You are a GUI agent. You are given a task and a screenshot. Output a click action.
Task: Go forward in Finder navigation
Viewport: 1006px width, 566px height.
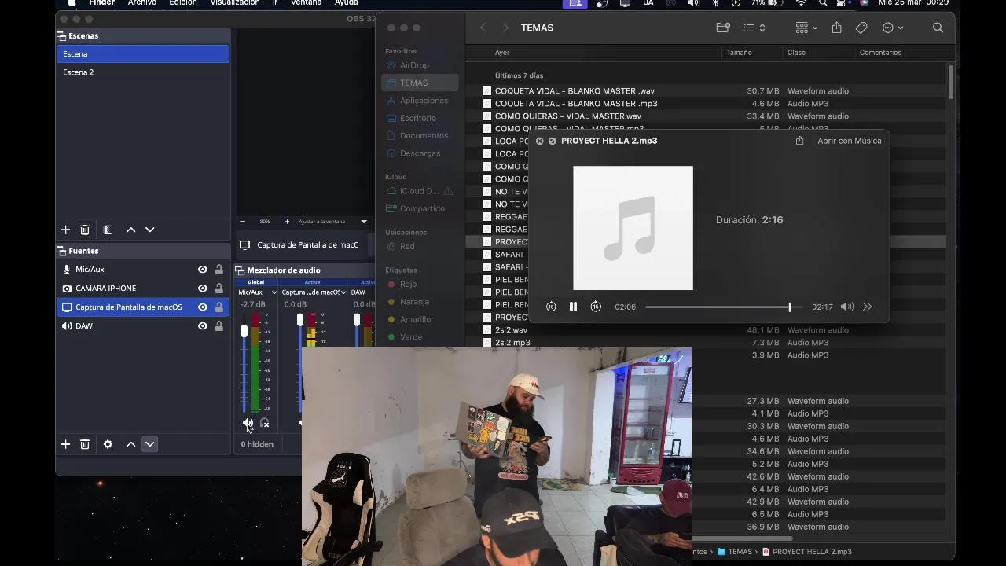[x=505, y=28]
